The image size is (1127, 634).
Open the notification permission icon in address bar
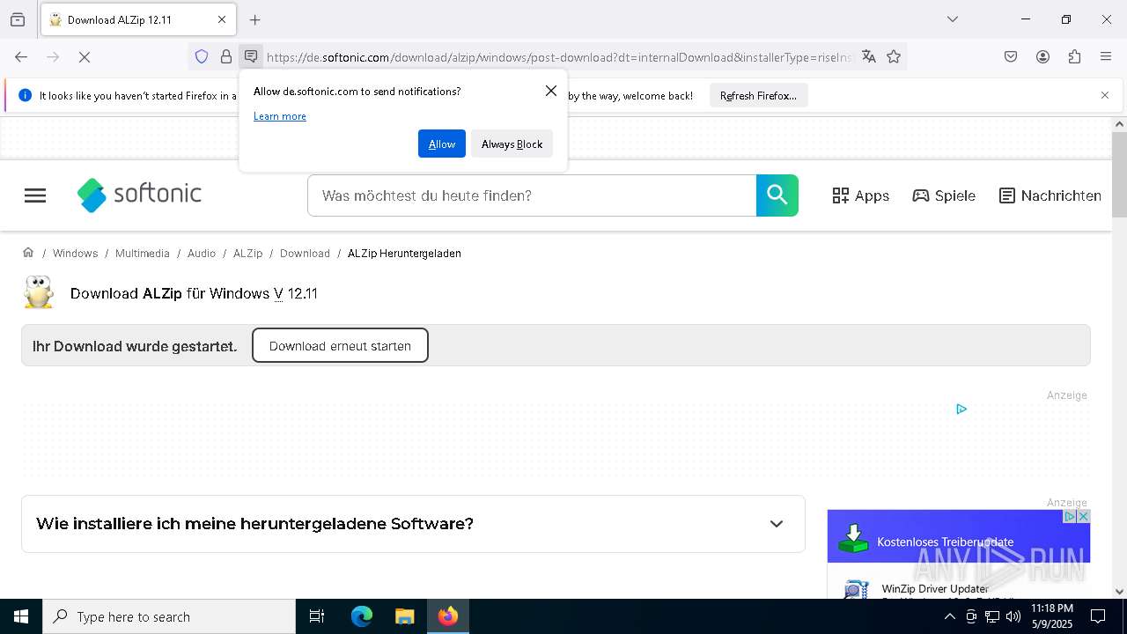click(251, 57)
